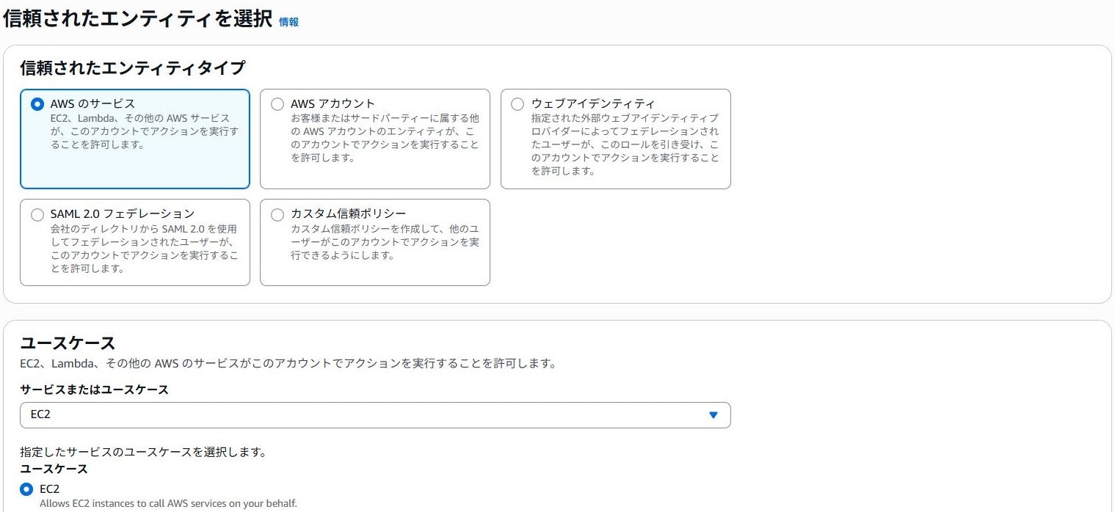The width and height of the screenshot is (1115, 512).
Task: Click 'Allows EC2 instances to call AWS services' text
Action: (x=169, y=504)
